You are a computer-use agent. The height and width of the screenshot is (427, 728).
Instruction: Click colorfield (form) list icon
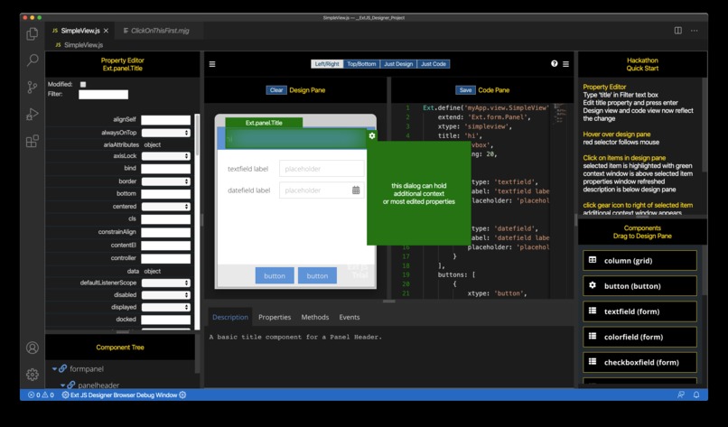point(593,336)
